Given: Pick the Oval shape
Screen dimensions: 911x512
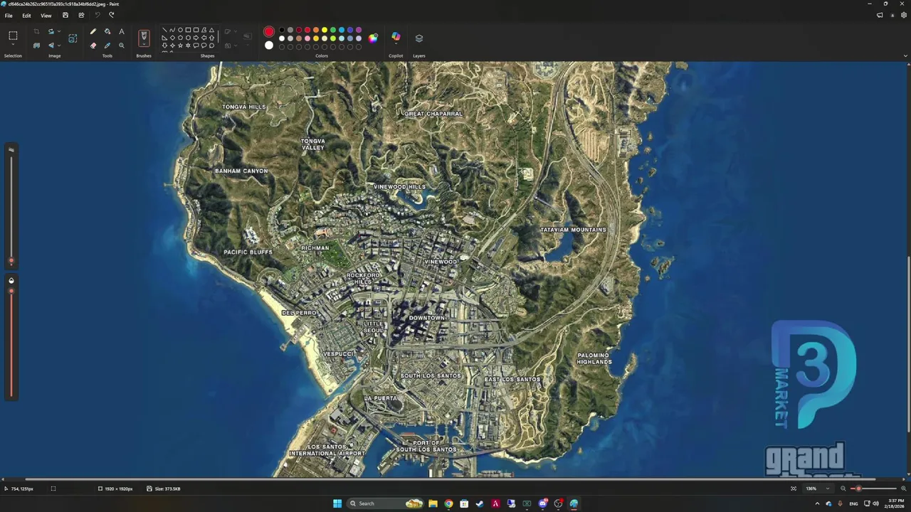Looking at the screenshot, I should pos(180,30).
